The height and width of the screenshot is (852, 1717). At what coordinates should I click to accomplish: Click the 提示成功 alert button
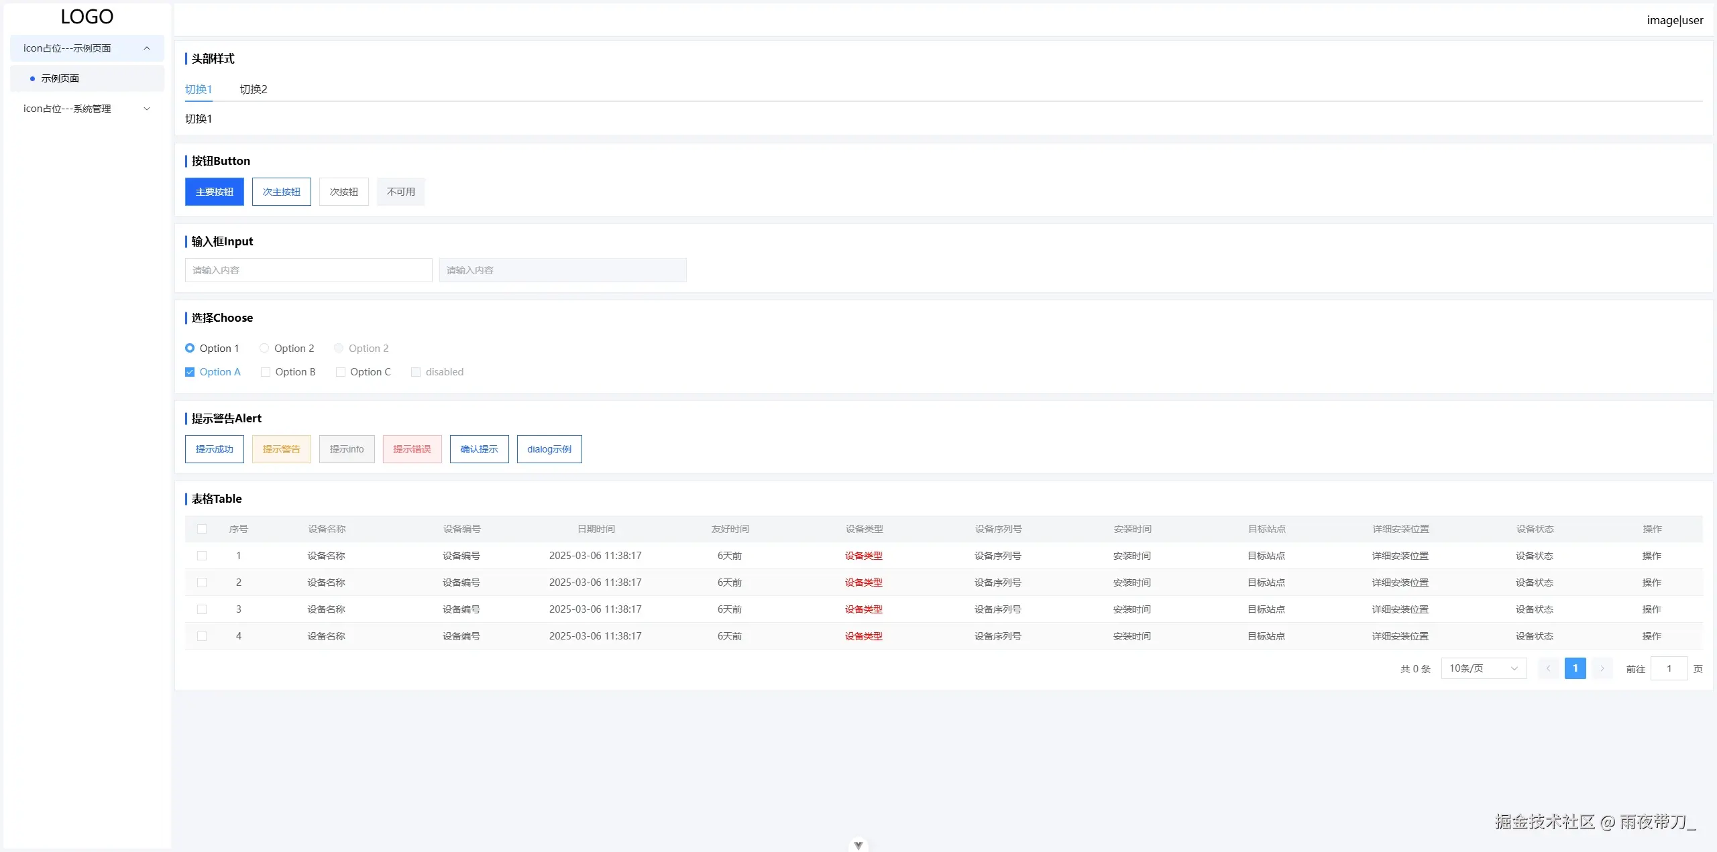(x=214, y=449)
